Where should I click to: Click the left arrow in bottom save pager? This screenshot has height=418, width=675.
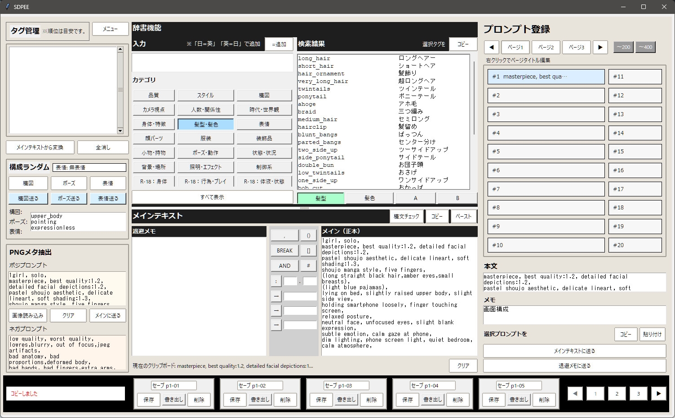pos(575,393)
